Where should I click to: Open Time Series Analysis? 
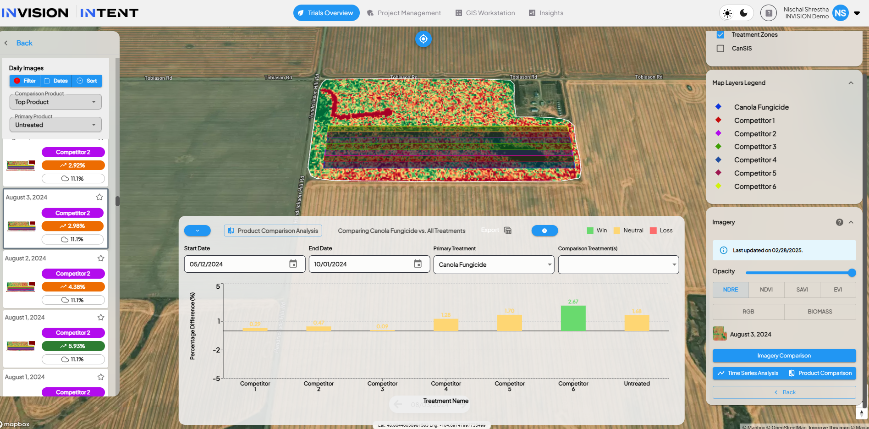748,373
